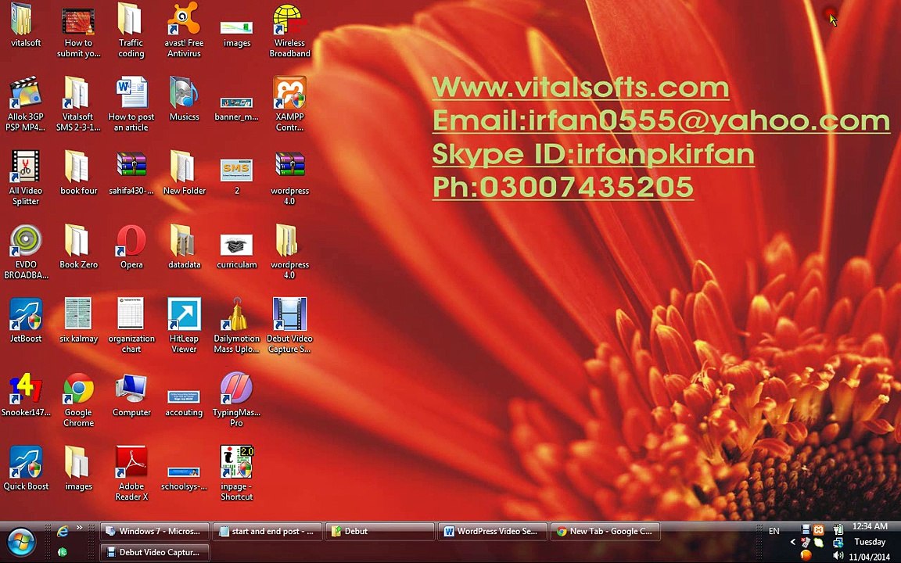The height and width of the screenshot is (563, 901).
Task: Show hidden system tray icons arrow
Action: 793,542
